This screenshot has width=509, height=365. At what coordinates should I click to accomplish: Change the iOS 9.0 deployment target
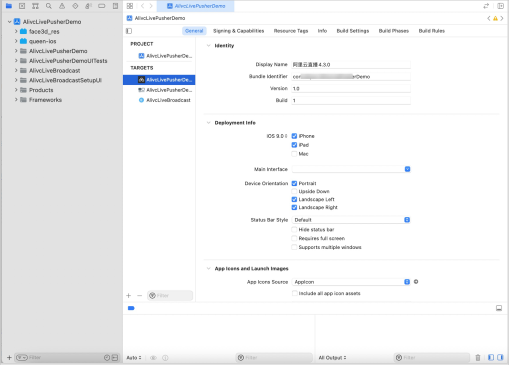[277, 136]
